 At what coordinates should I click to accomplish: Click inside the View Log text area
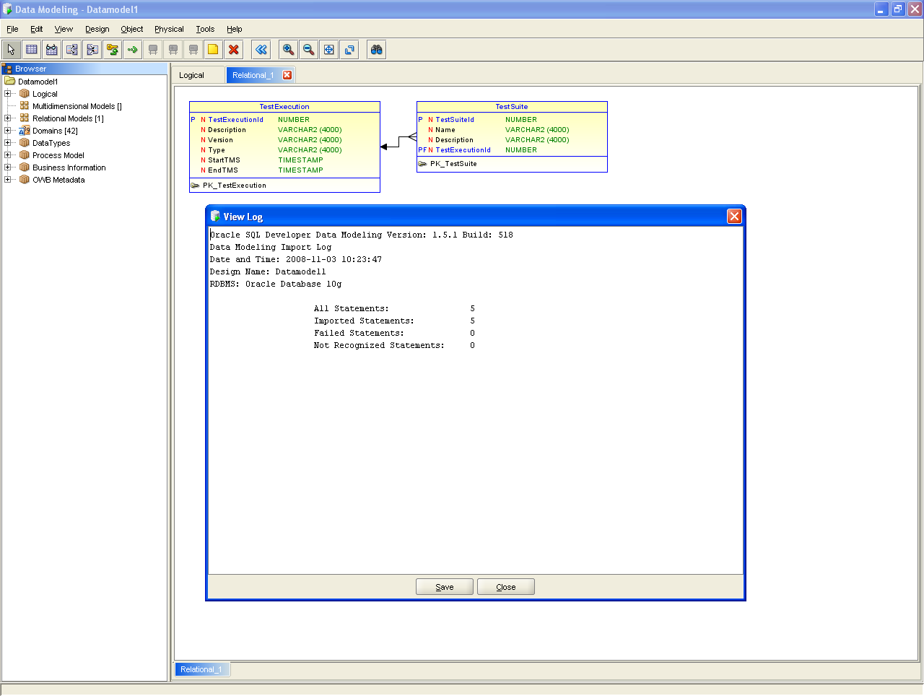475,401
